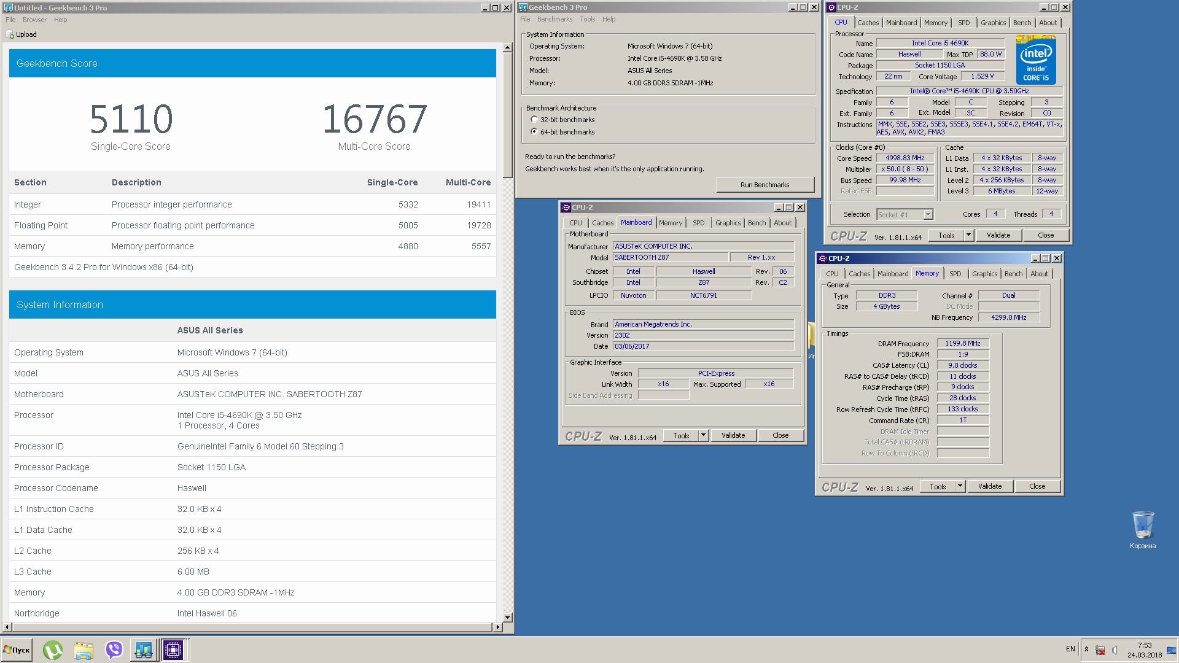
Task: Expand Tools arrow in CPU-Z Memory window
Action: tap(960, 486)
